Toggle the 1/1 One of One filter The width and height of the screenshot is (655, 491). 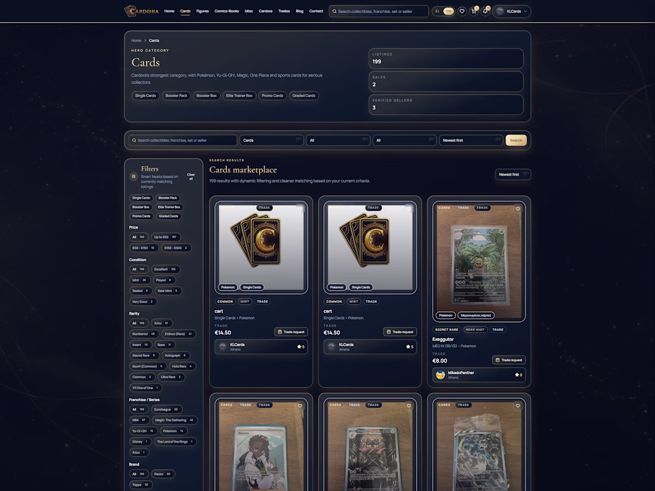tap(145, 388)
